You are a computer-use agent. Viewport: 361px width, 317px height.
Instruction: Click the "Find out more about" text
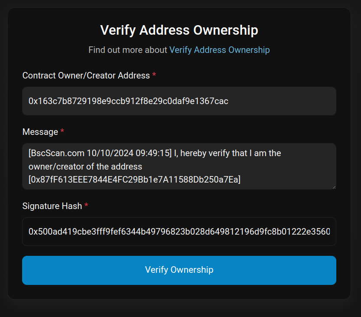pos(128,50)
